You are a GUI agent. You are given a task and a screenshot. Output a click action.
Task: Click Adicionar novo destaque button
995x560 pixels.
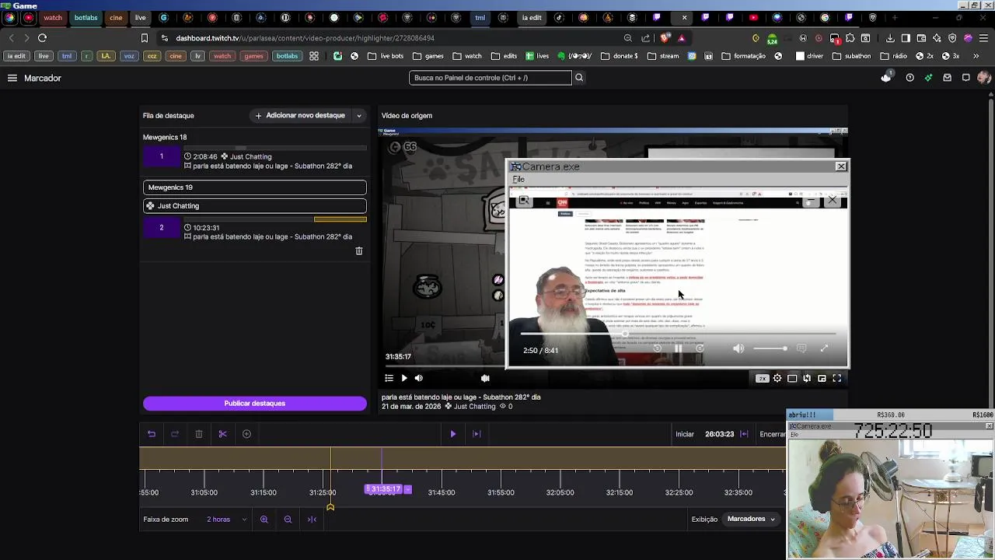click(301, 116)
